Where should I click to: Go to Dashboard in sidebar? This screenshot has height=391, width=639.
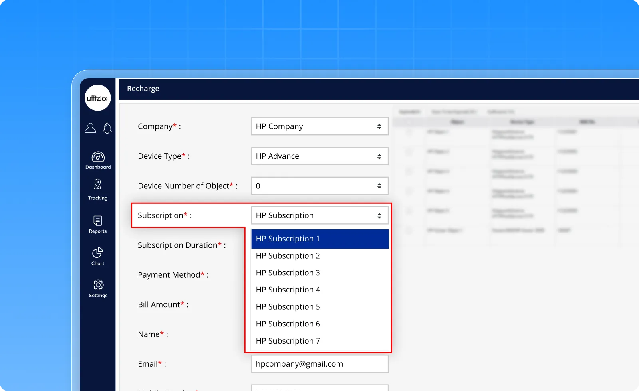pos(98,160)
